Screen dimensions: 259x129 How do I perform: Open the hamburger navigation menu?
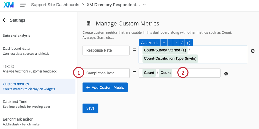23,5
